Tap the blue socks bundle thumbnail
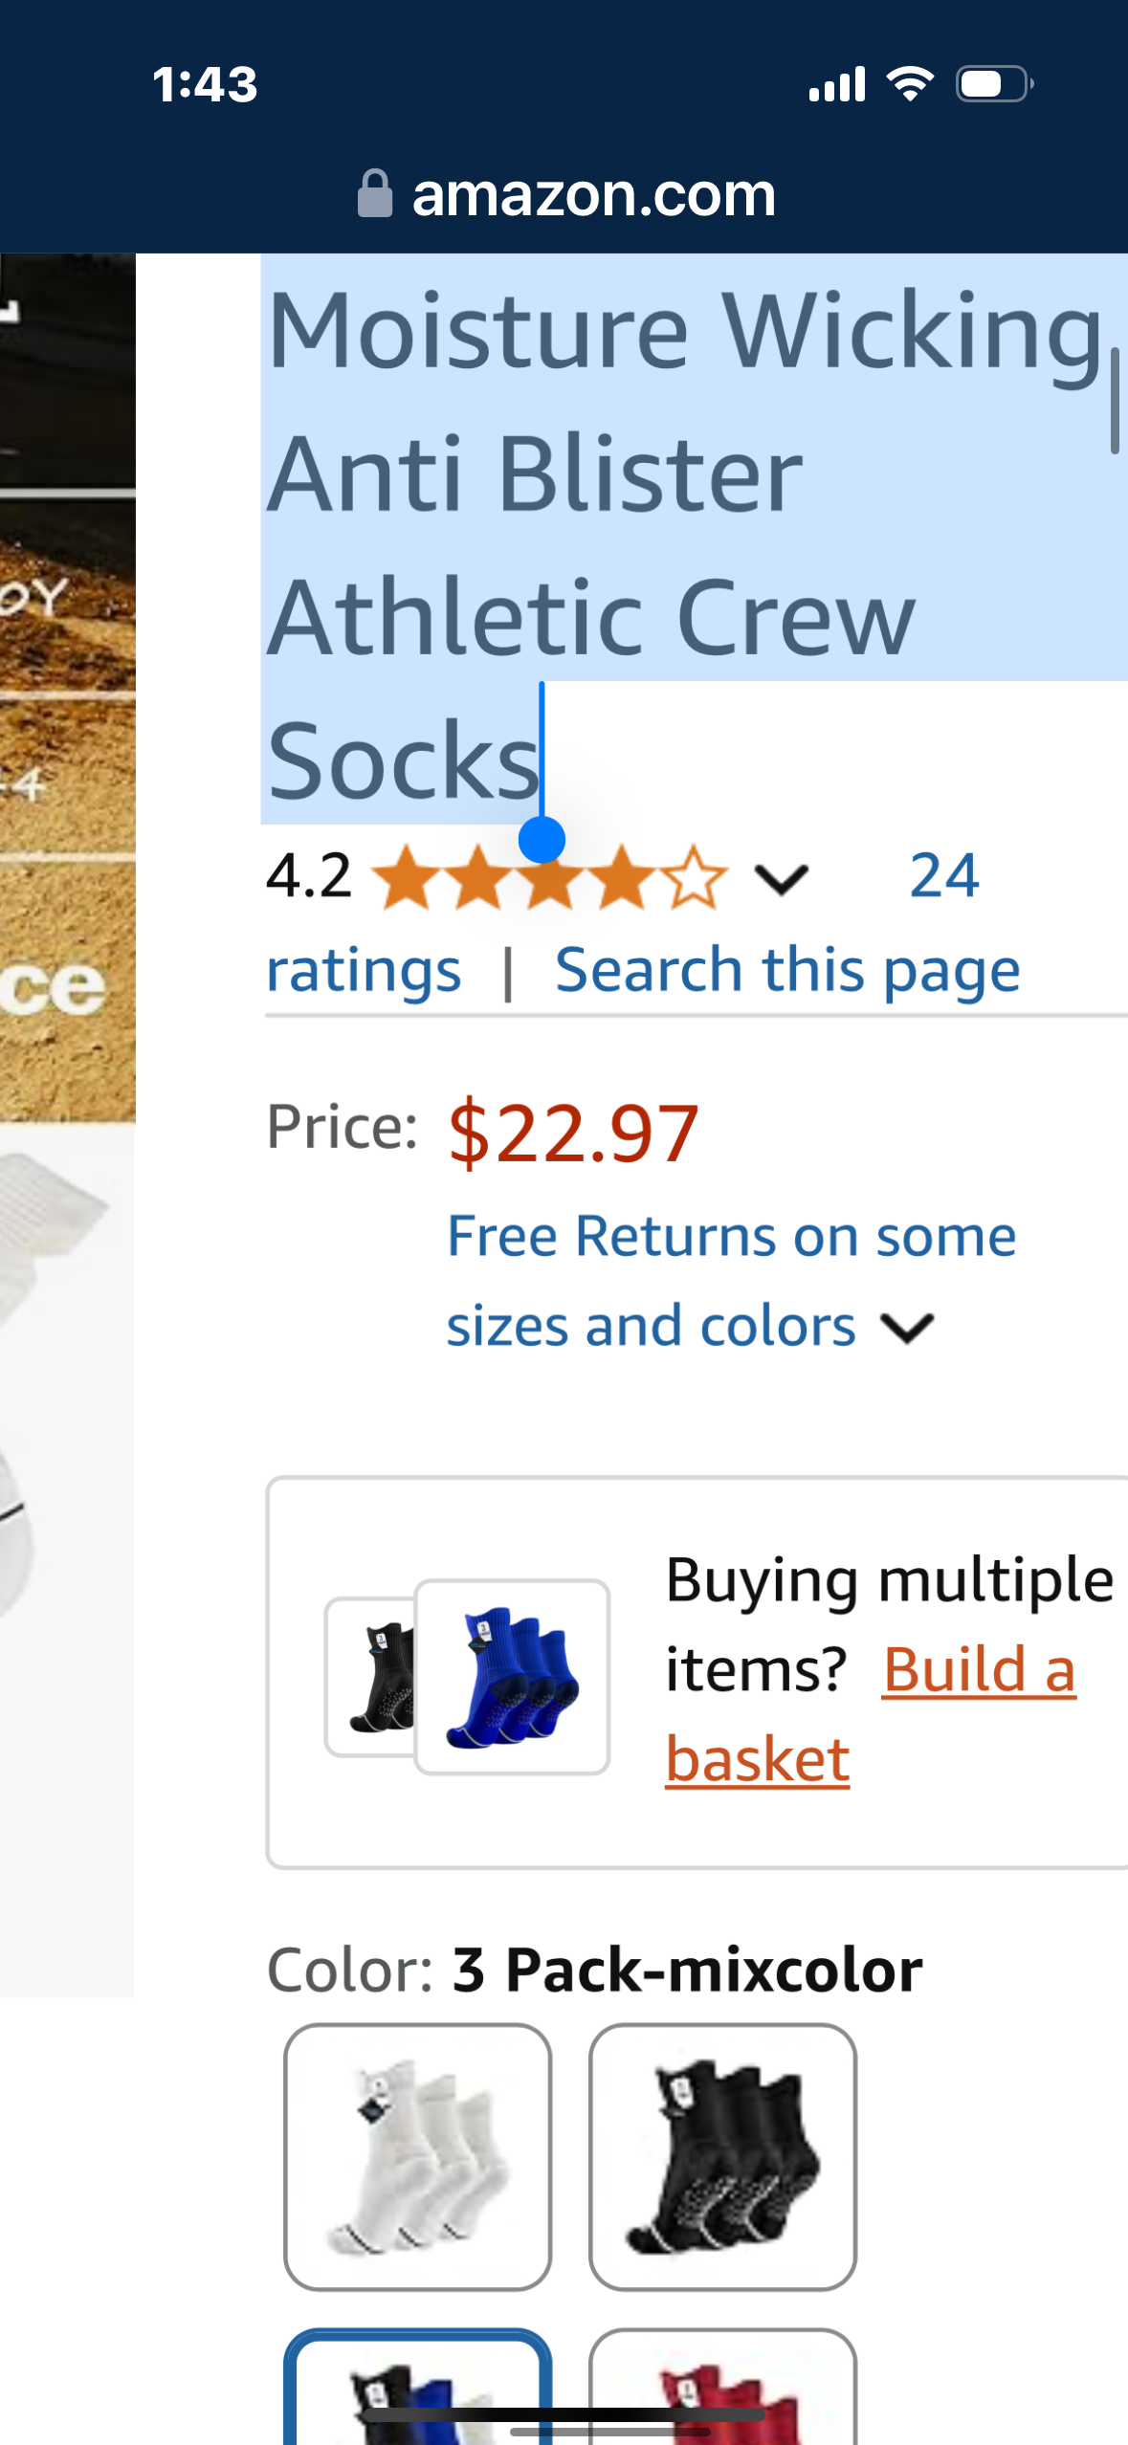 [512, 1677]
